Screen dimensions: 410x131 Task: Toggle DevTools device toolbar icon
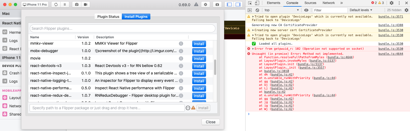(x=257, y=3)
